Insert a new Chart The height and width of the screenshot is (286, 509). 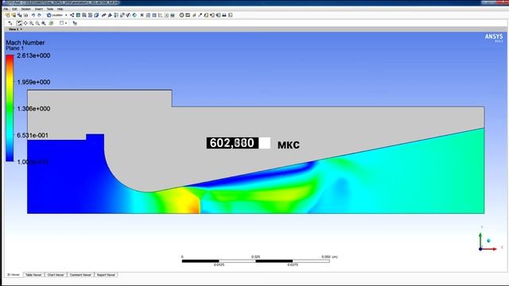point(160,15)
